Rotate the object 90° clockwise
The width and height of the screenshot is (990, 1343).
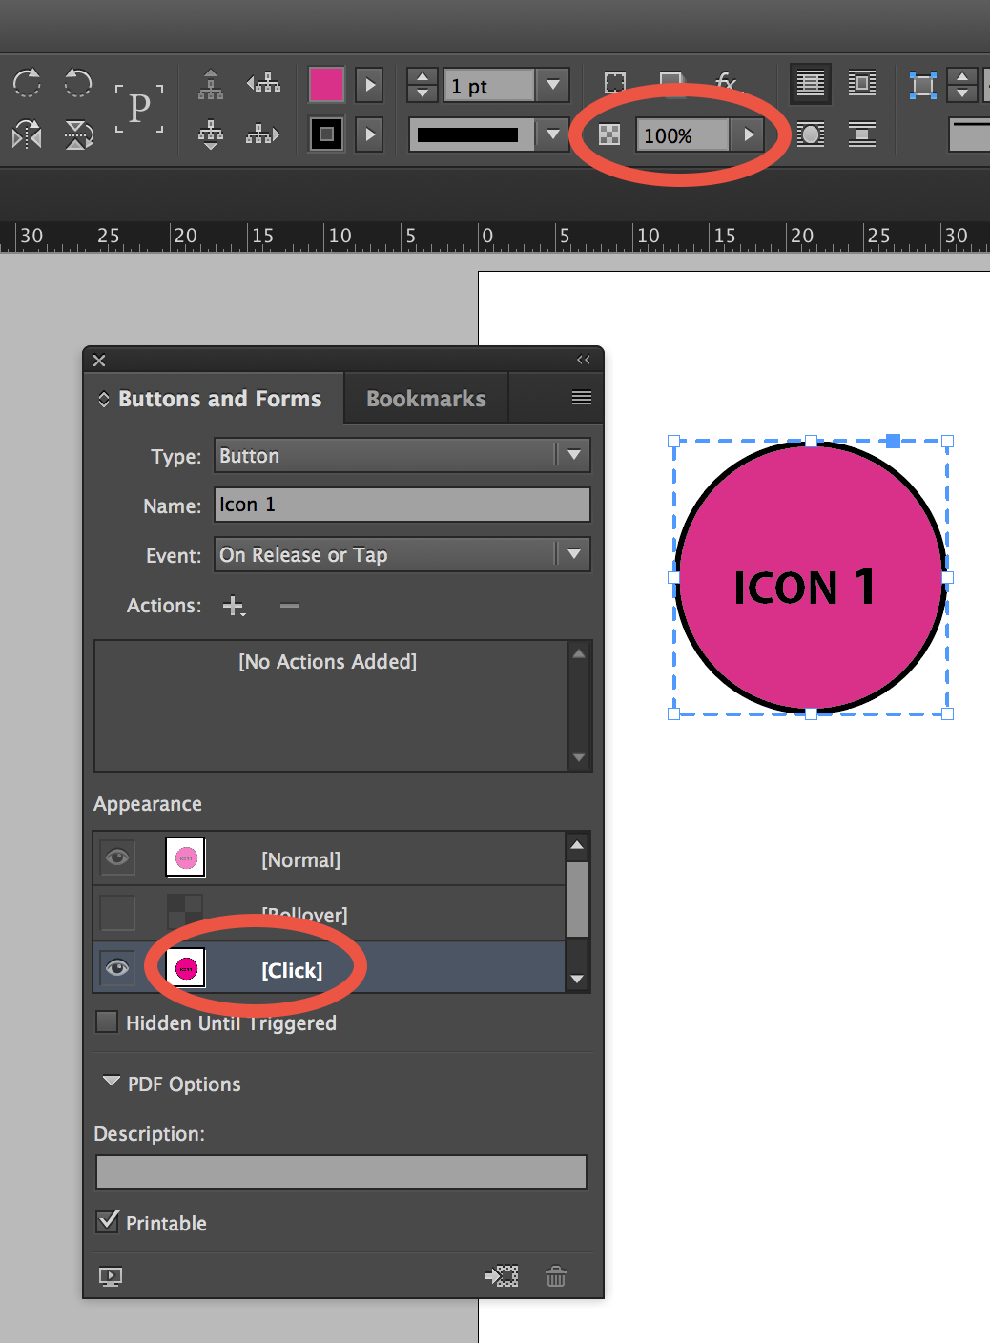tap(27, 83)
